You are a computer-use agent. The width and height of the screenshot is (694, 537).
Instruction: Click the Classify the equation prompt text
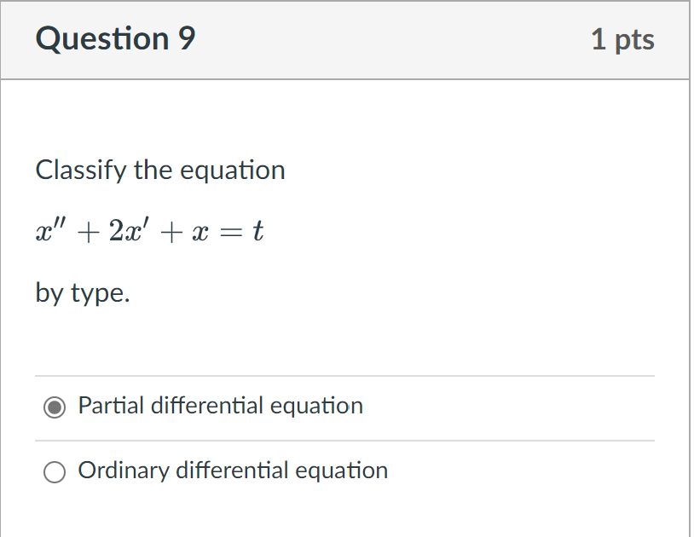point(159,170)
